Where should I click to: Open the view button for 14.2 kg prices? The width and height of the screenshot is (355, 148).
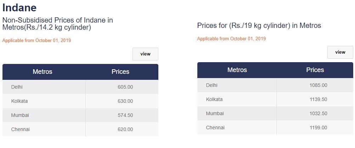click(145, 54)
